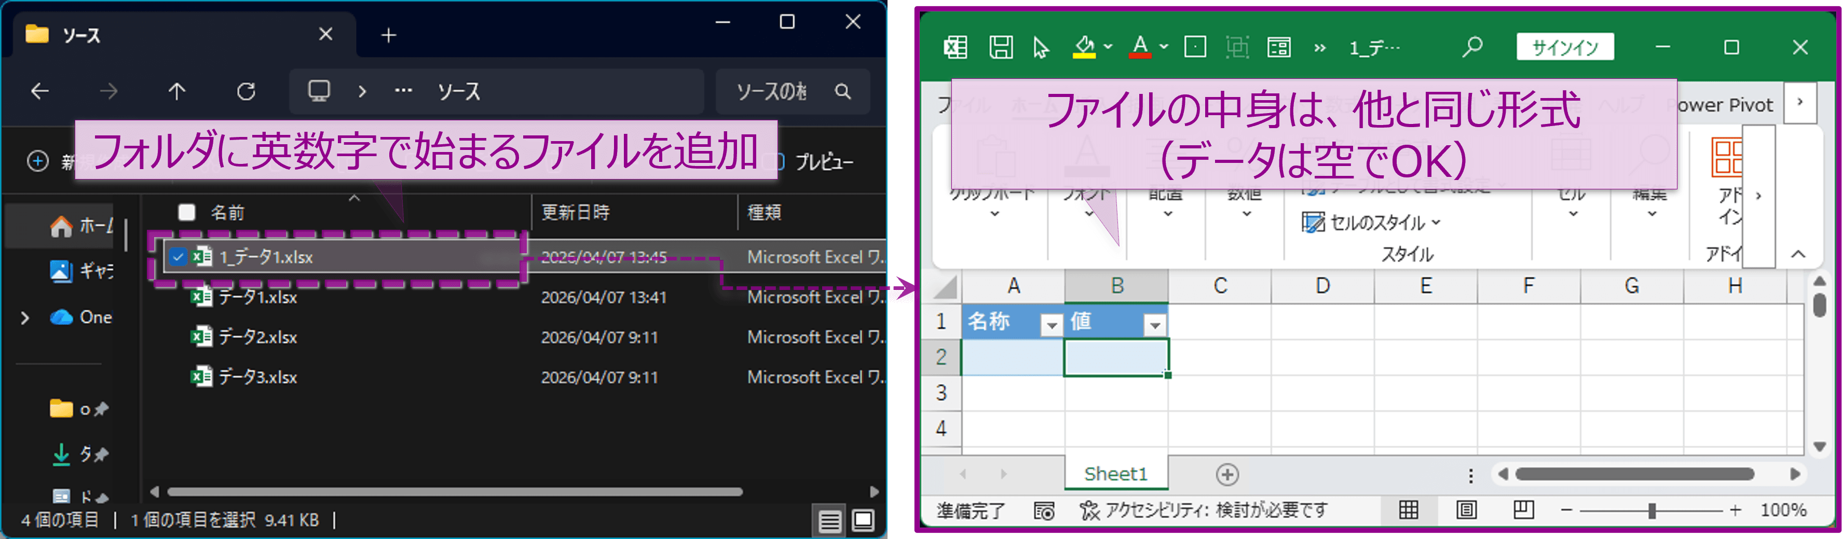Image resolution: width=1842 pixels, height=539 pixels.
Task: Check the checkbox next to 1_データ1.xlsx
Action: pyautogui.click(x=179, y=257)
